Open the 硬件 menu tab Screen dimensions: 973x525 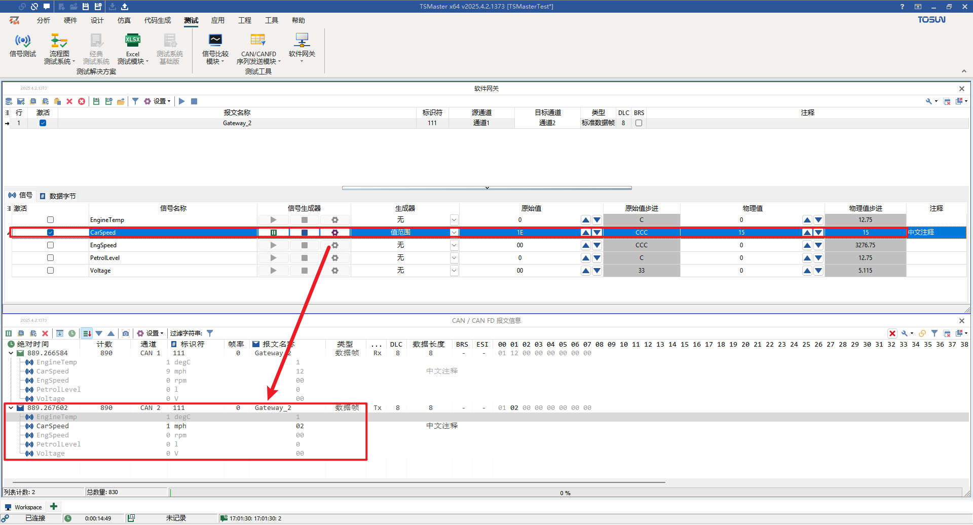click(x=70, y=20)
